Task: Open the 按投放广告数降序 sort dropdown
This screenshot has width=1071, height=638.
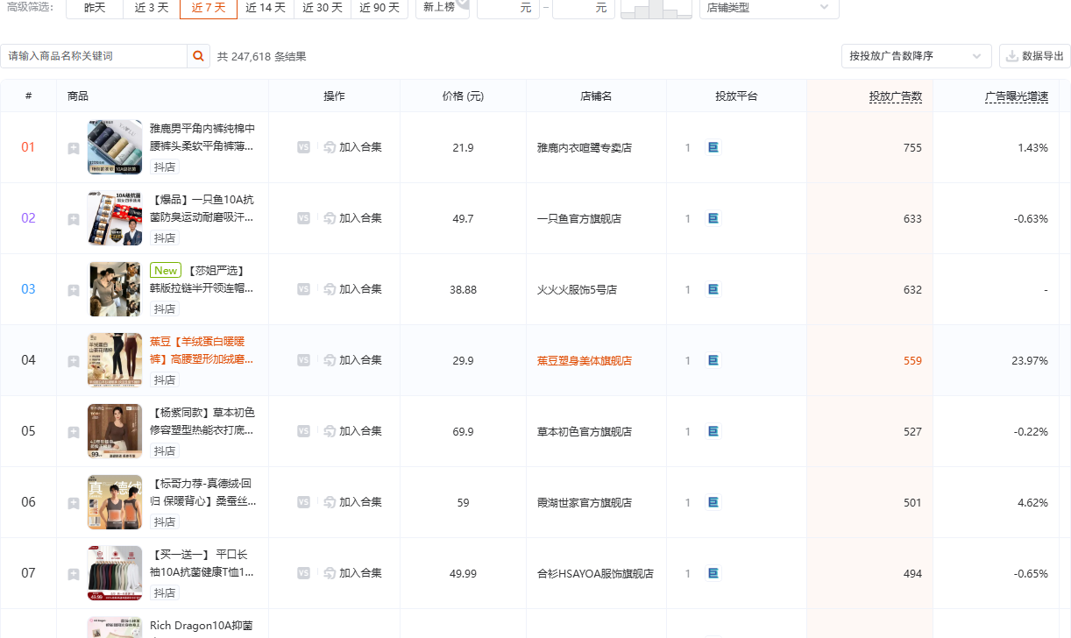Action: coord(916,56)
